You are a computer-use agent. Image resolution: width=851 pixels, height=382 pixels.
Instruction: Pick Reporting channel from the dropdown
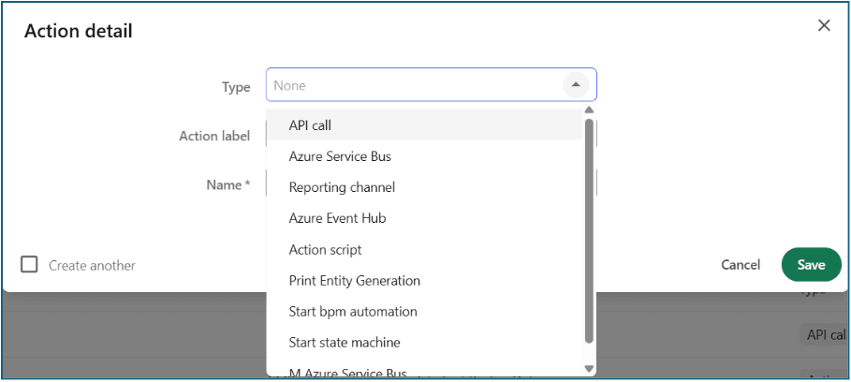(342, 187)
